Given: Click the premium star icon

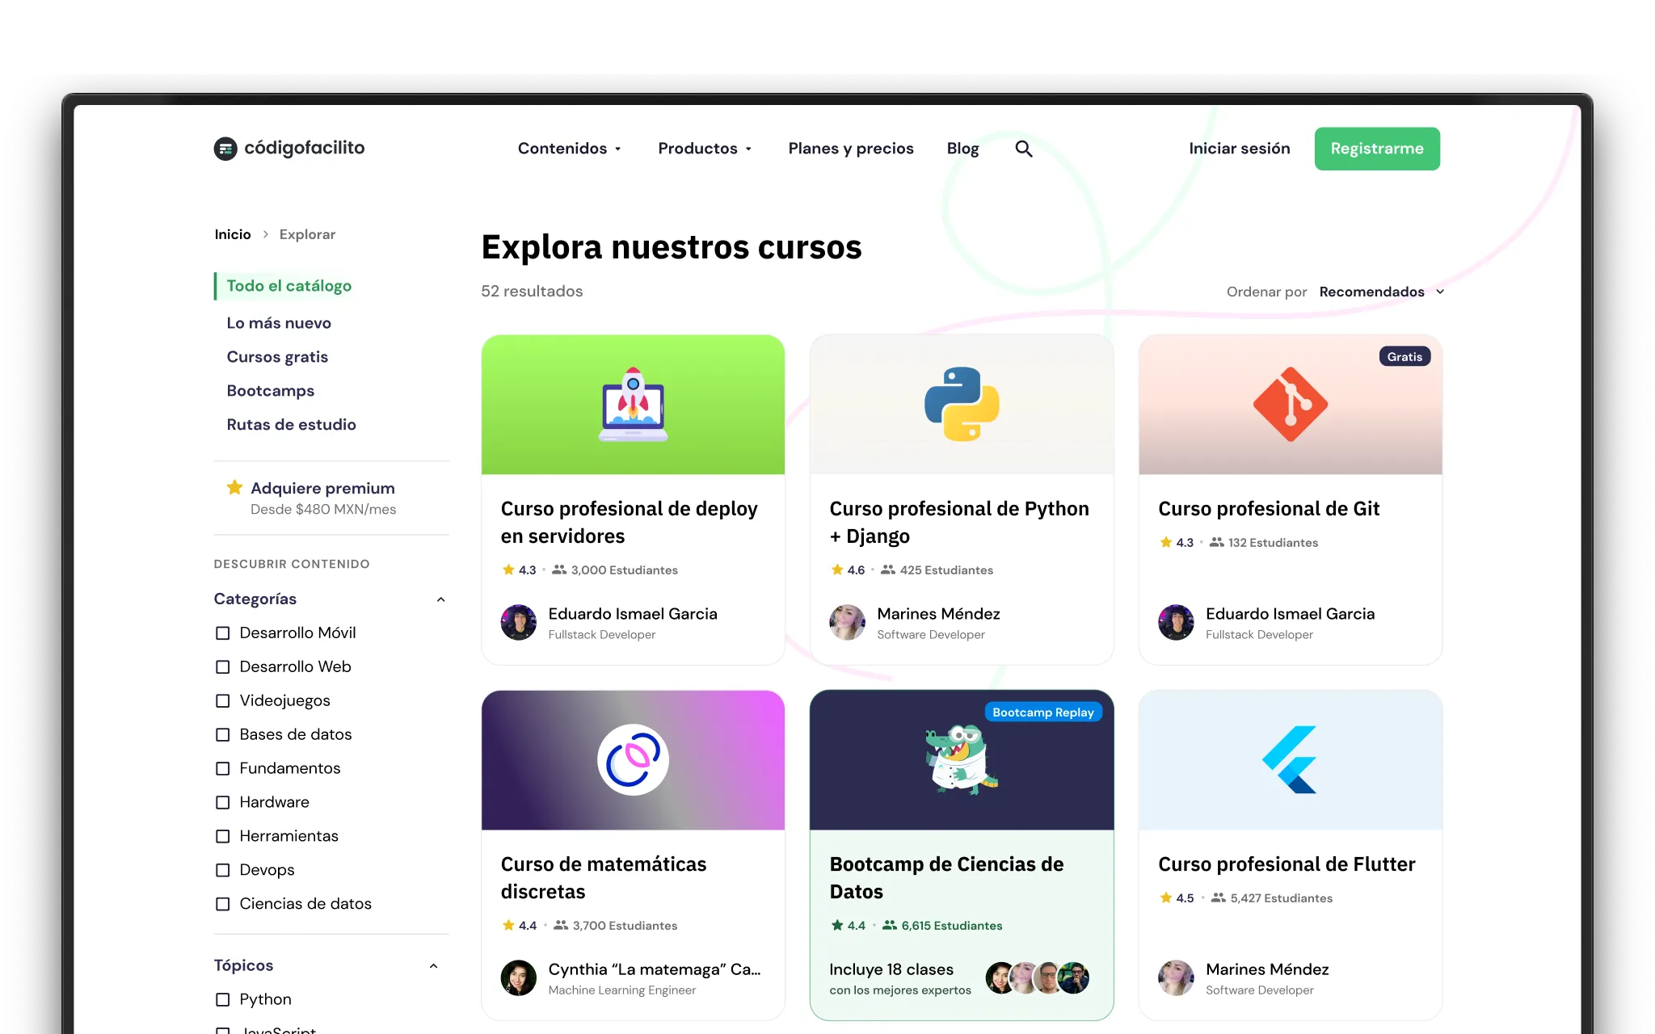Looking at the screenshot, I should 234,487.
